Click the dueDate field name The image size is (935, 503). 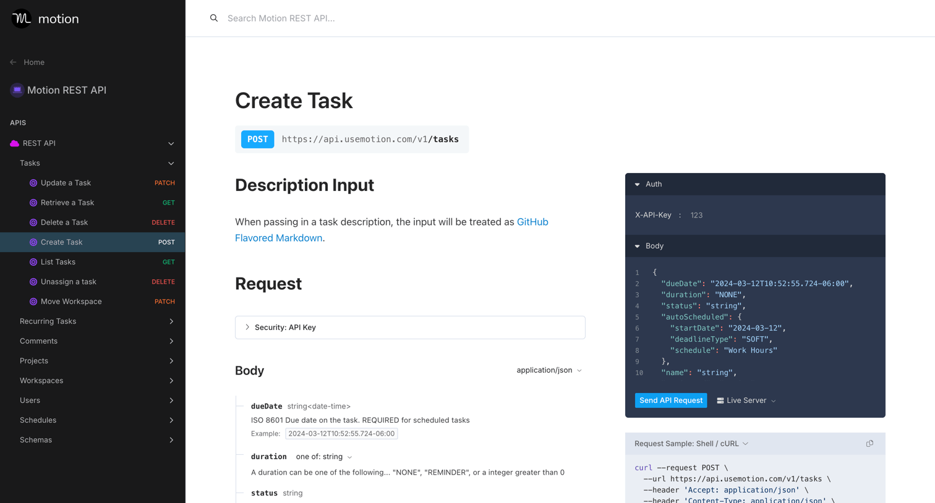(267, 406)
